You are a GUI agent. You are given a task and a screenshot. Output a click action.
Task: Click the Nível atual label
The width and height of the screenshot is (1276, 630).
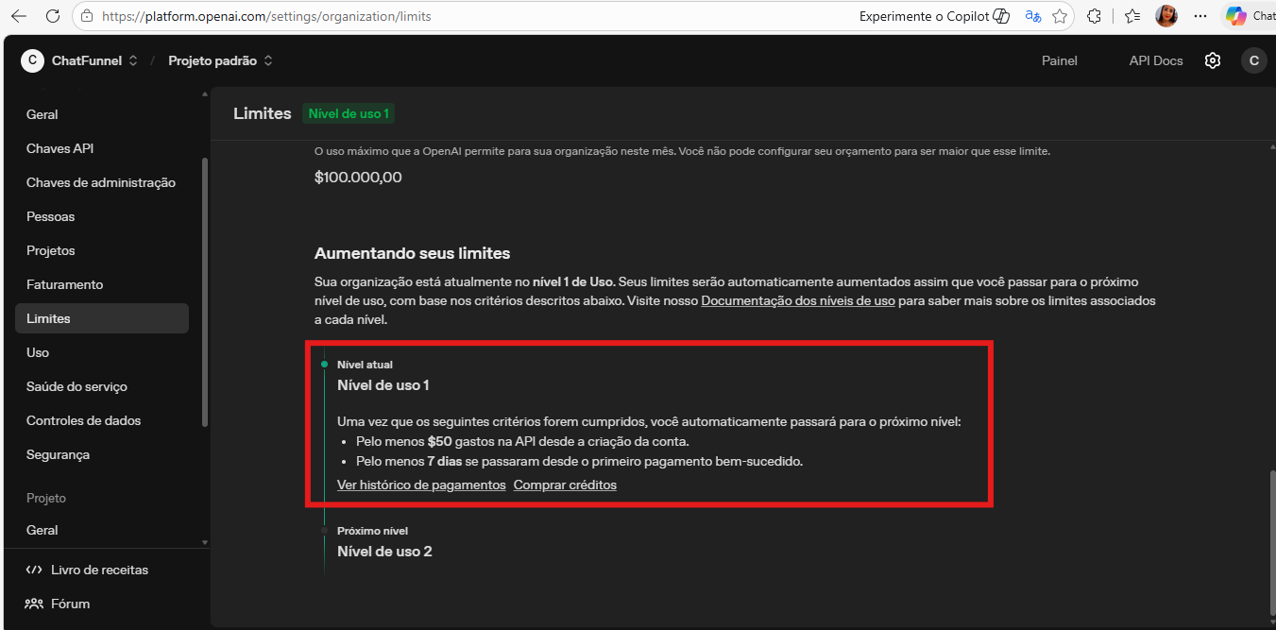tap(365, 365)
